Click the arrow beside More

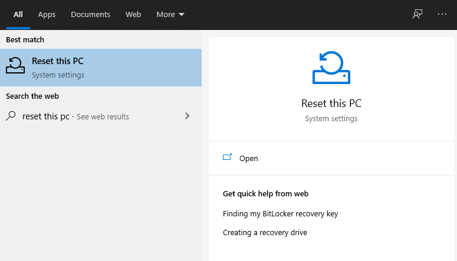click(x=181, y=15)
